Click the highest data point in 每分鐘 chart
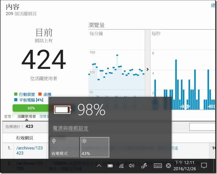This screenshot has height=174, width=217. tap(117, 55)
